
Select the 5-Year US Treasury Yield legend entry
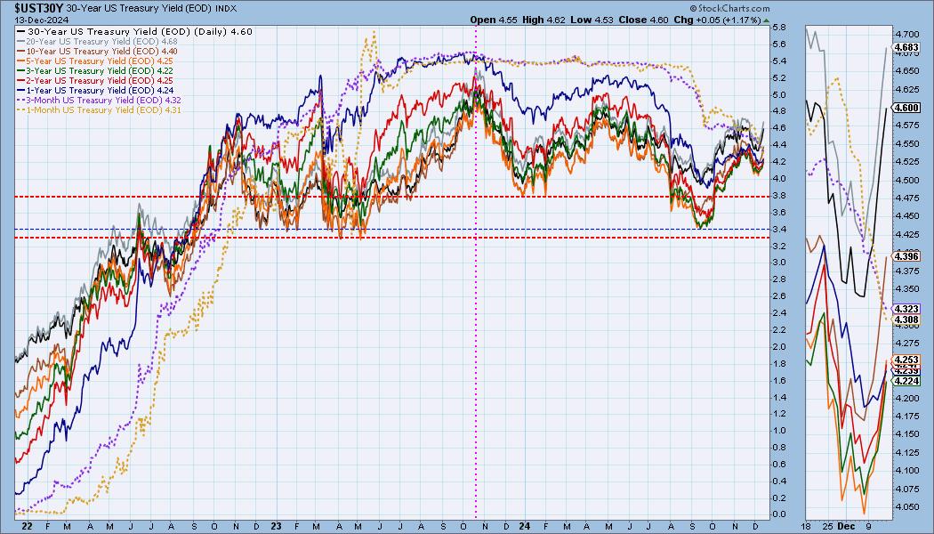[x=96, y=61]
